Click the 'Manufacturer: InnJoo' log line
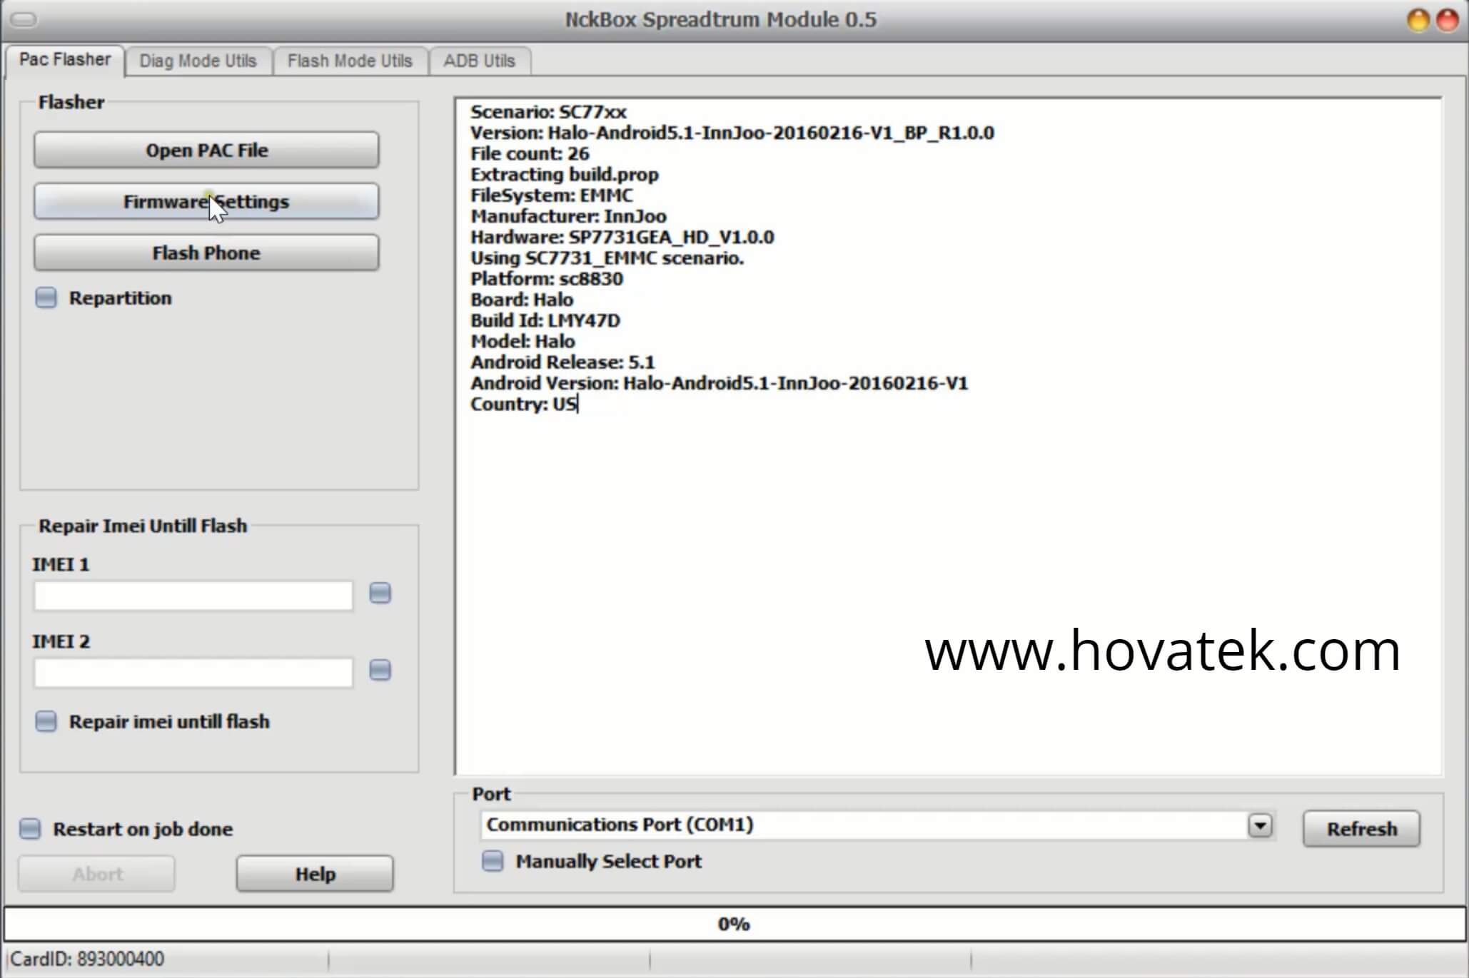The width and height of the screenshot is (1469, 978). pyautogui.click(x=568, y=216)
